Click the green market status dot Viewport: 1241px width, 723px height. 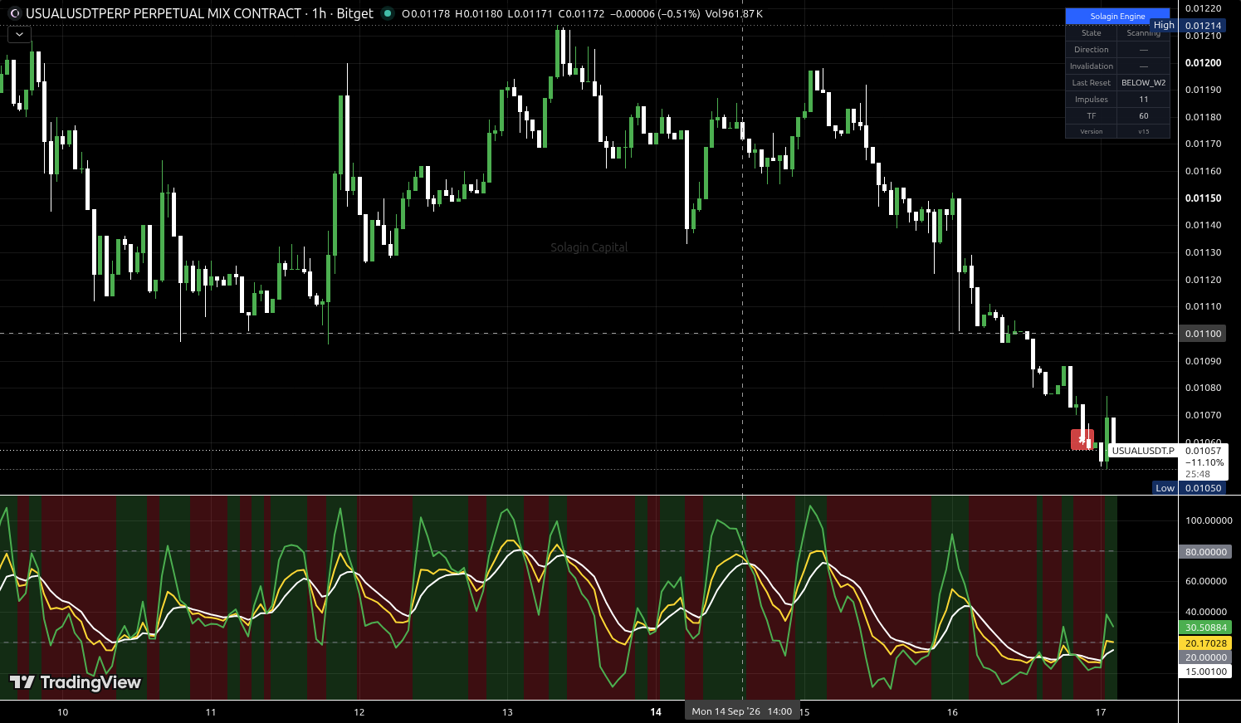[x=388, y=13]
